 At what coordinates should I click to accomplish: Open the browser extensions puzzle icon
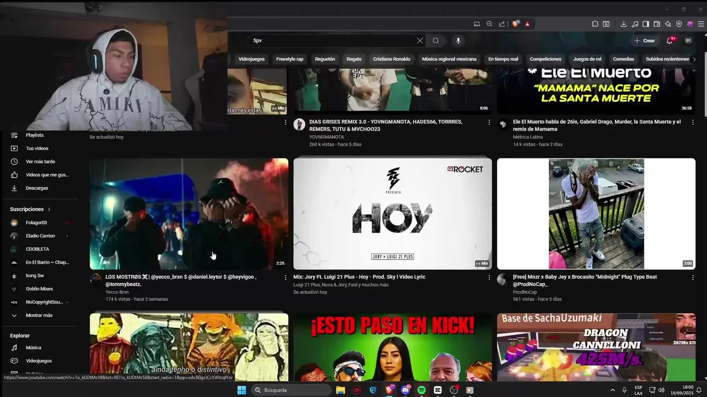pos(595,24)
